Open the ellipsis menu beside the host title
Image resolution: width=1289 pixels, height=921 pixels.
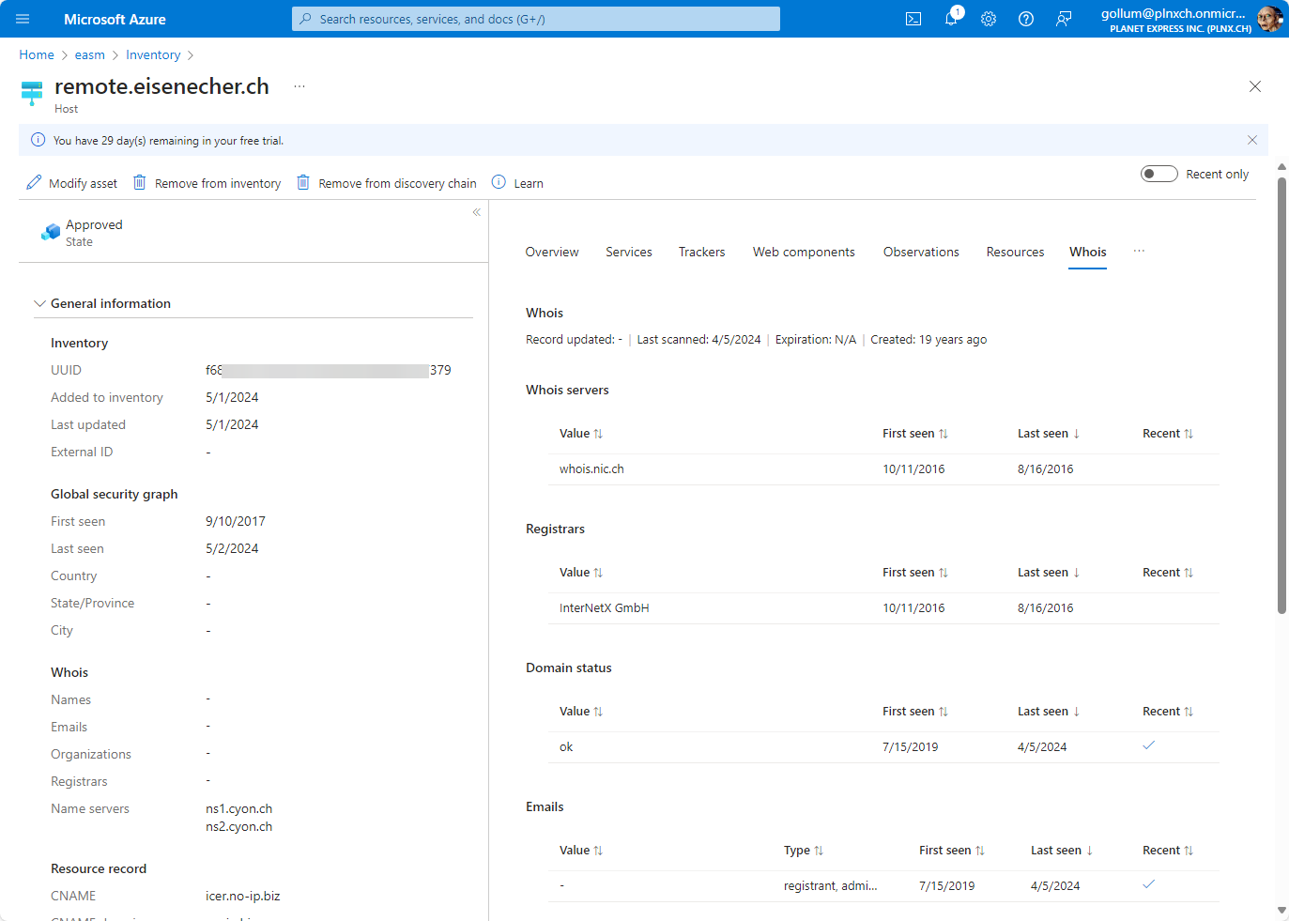[x=299, y=86]
